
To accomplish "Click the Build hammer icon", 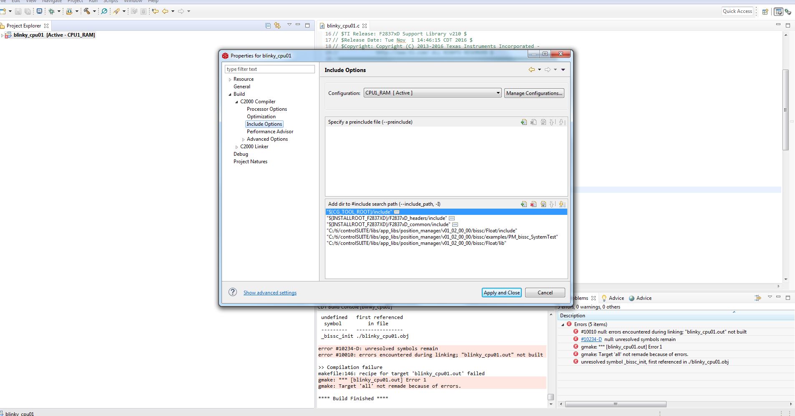I will (87, 11).
